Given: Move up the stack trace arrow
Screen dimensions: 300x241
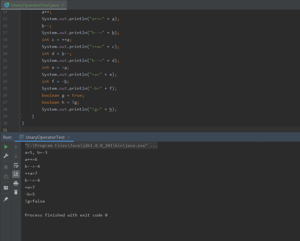Looking at the screenshot, I should pos(16,147).
